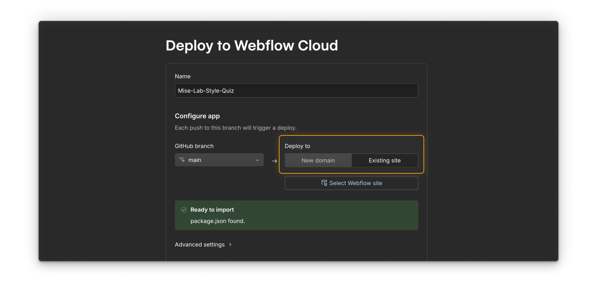Click the 'GitHub branch' label
The height and width of the screenshot is (282, 597).
(194, 146)
